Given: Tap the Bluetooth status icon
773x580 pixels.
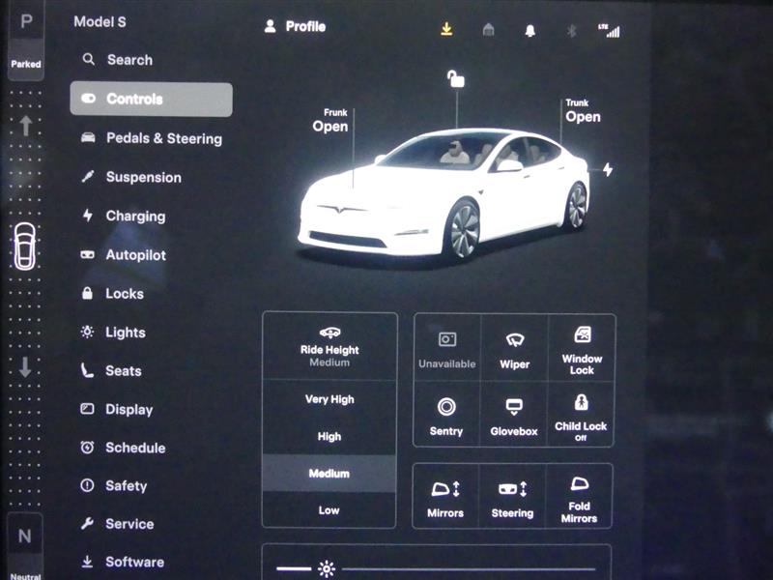Looking at the screenshot, I should pos(570,30).
